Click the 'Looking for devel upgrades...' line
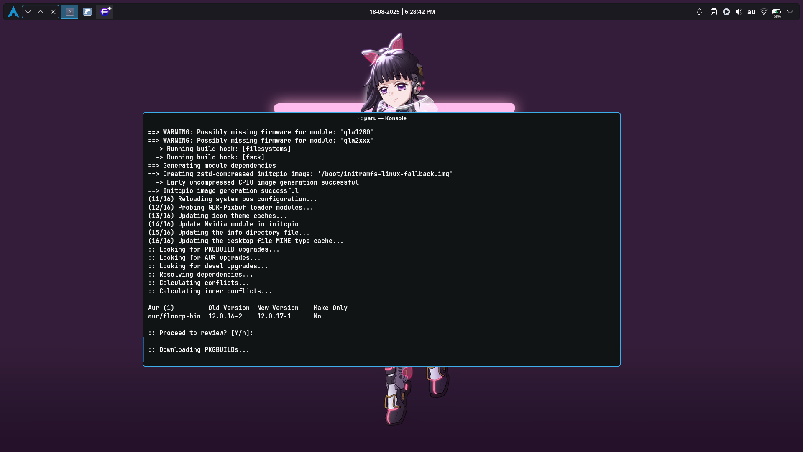Image resolution: width=803 pixels, height=452 pixels. (208, 266)
